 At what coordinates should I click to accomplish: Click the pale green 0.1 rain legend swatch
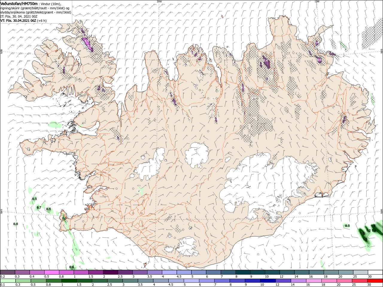pos(8,281)
